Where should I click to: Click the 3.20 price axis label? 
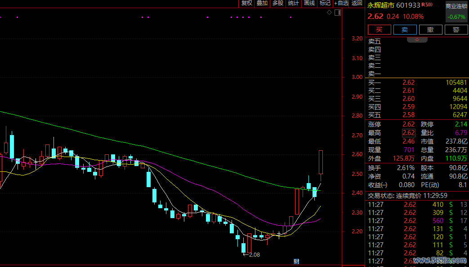coord(357,39)
